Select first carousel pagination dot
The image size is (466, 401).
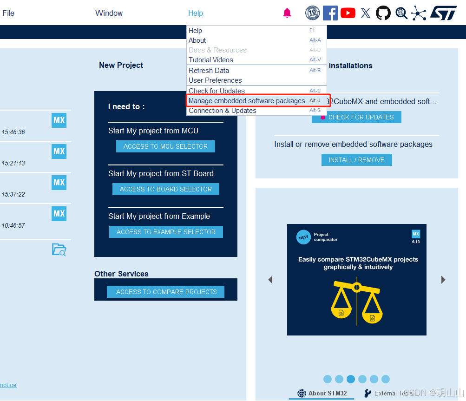tap(328, 379)
